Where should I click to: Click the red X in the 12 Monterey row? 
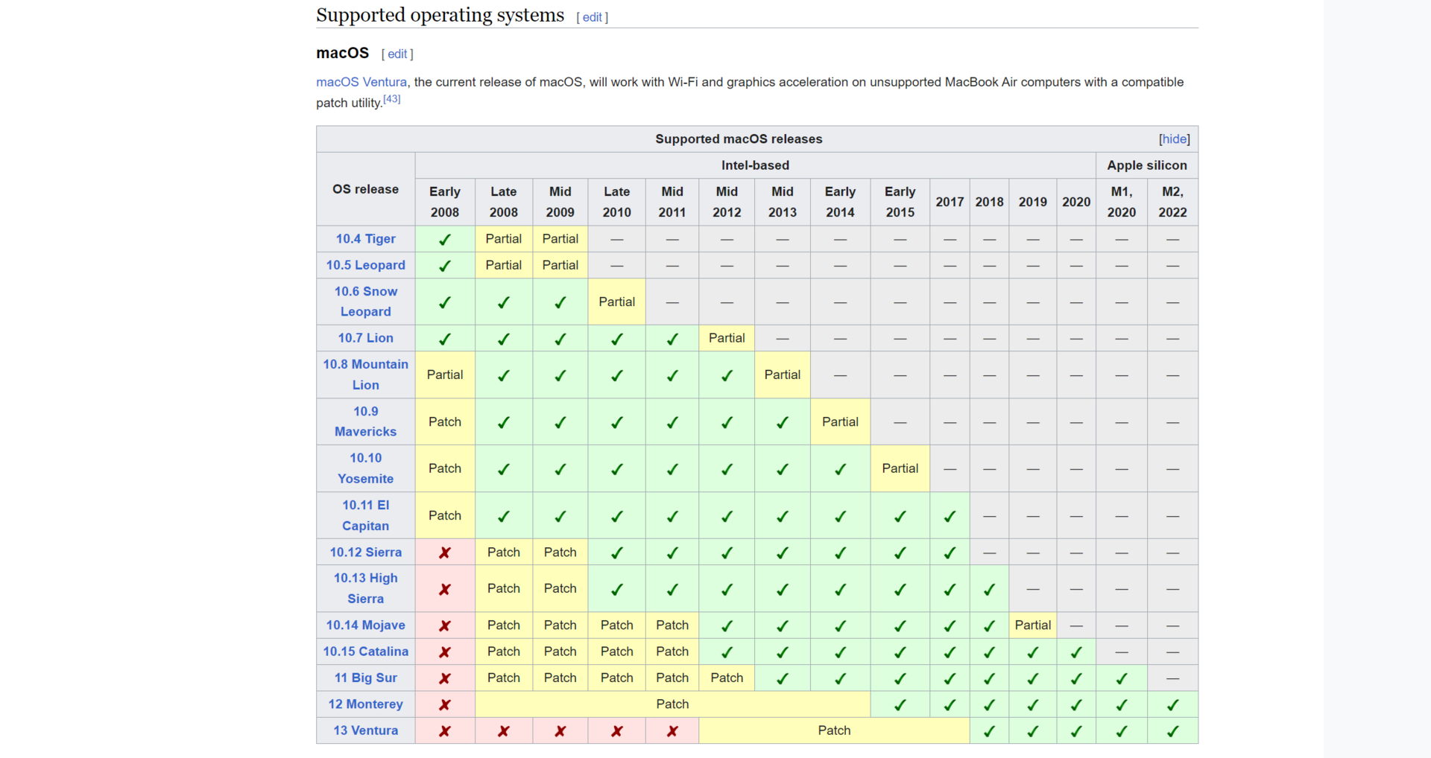click(x=445, y=704)
